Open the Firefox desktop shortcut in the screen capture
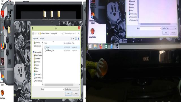 coord(2,47)
